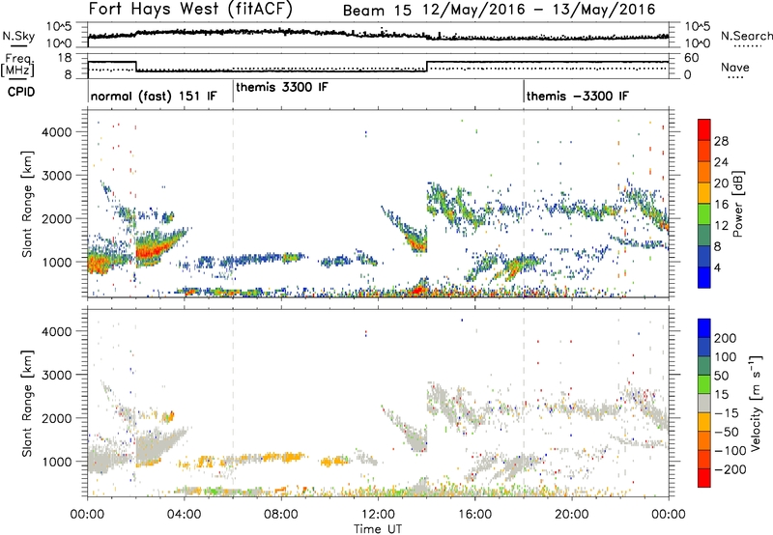This screenshot has width=773, height=535.
Task: Click the '16' tick on power colorbar
Action: 721,205
